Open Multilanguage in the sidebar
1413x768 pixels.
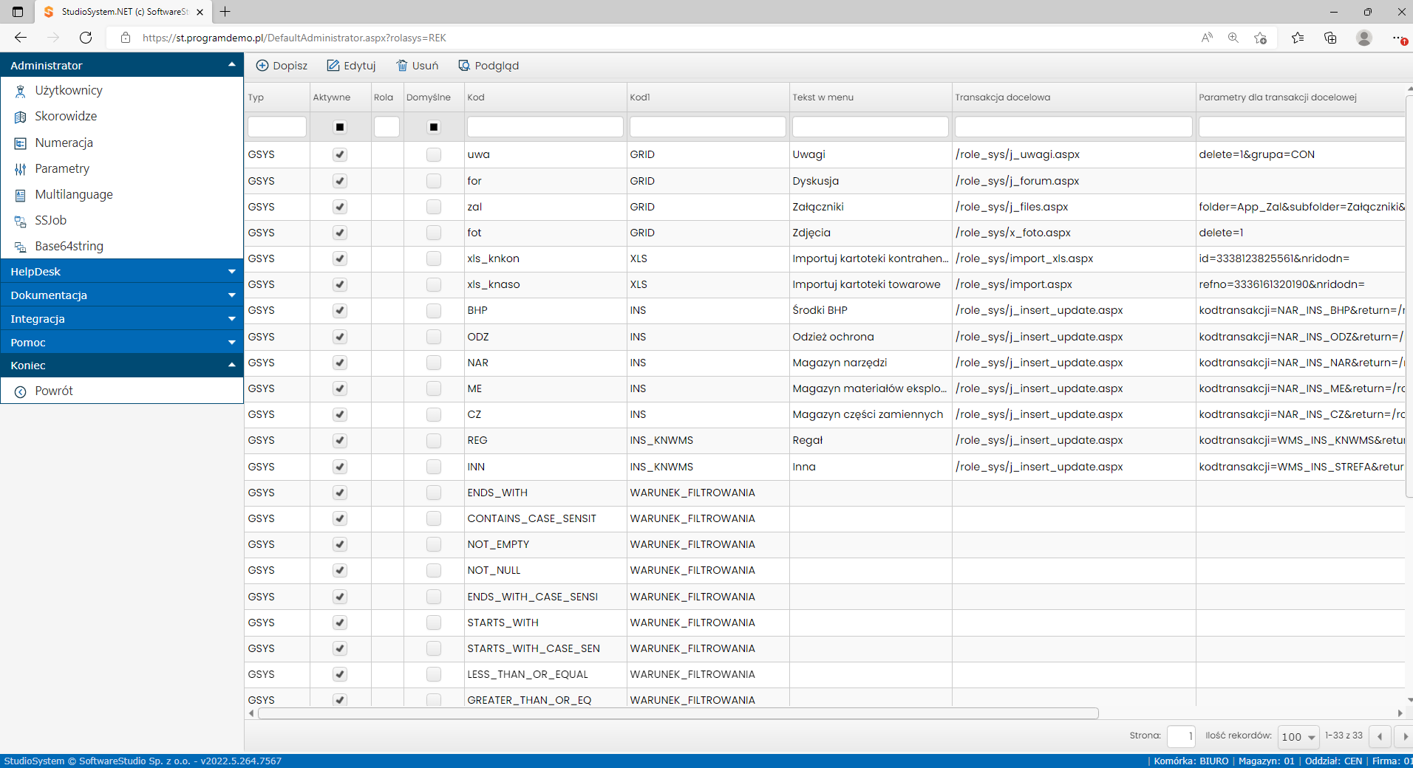tap(74, 194)
